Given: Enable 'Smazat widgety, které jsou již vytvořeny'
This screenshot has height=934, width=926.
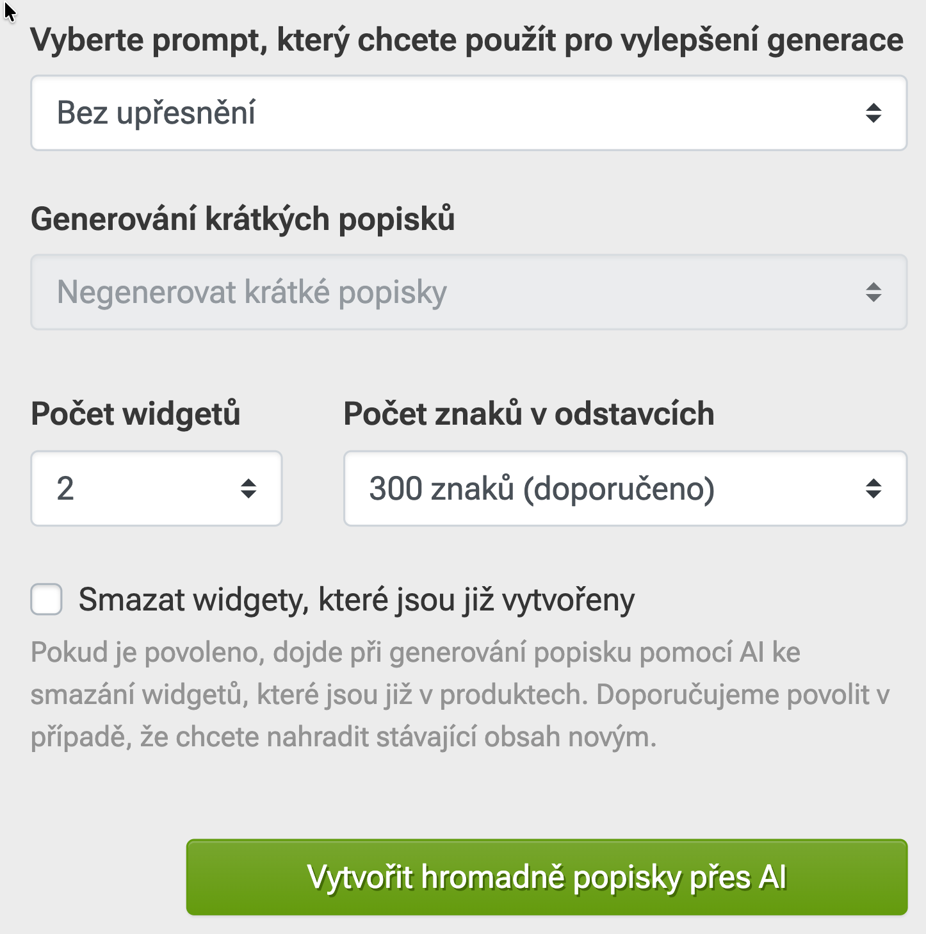Looking at the screenshot, I should 45,601.
